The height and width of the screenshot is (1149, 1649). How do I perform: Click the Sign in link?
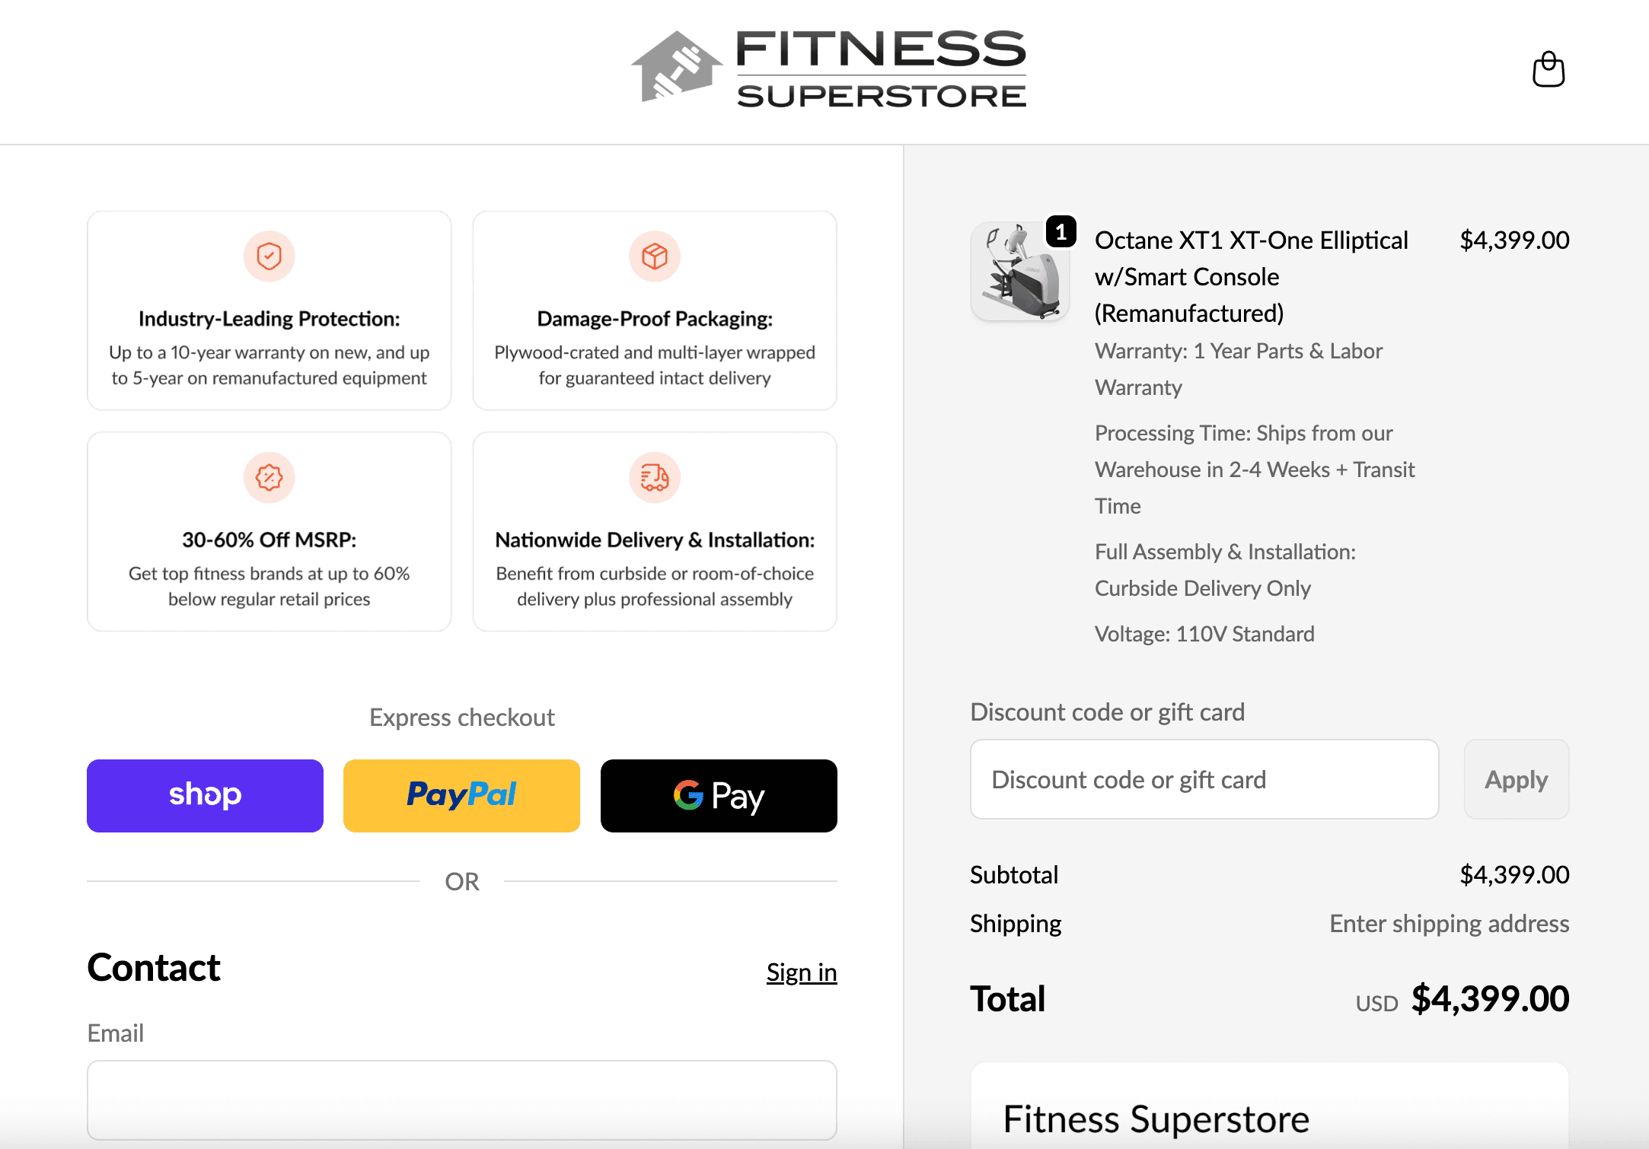pyautogui.click(x=801, y=972)
